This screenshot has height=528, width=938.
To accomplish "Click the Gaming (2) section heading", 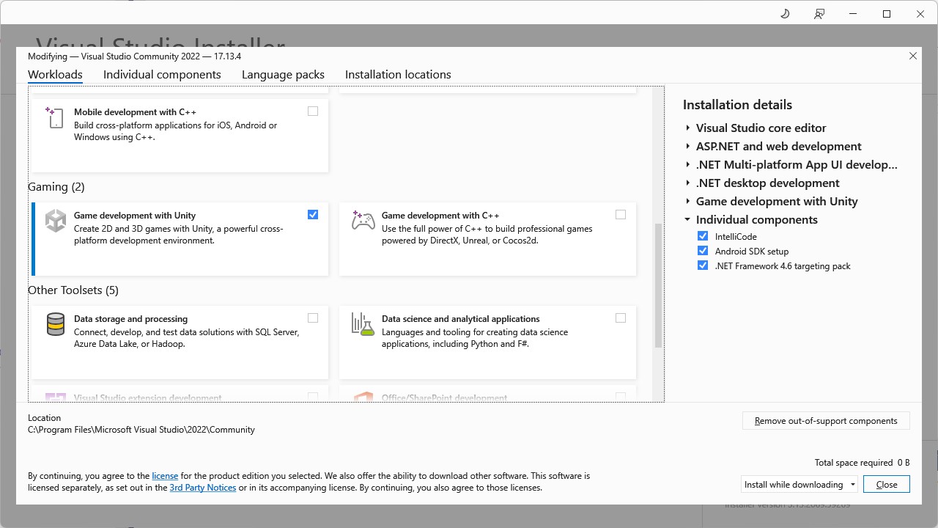I will coord(56,187).
